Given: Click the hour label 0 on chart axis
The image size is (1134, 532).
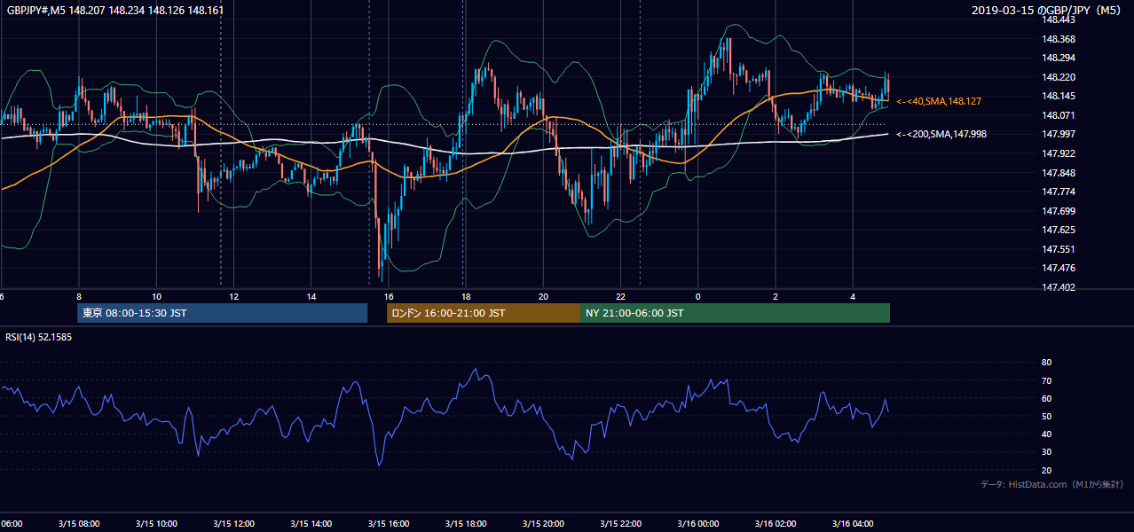Looking at the screenshot, I should [697, 296].
